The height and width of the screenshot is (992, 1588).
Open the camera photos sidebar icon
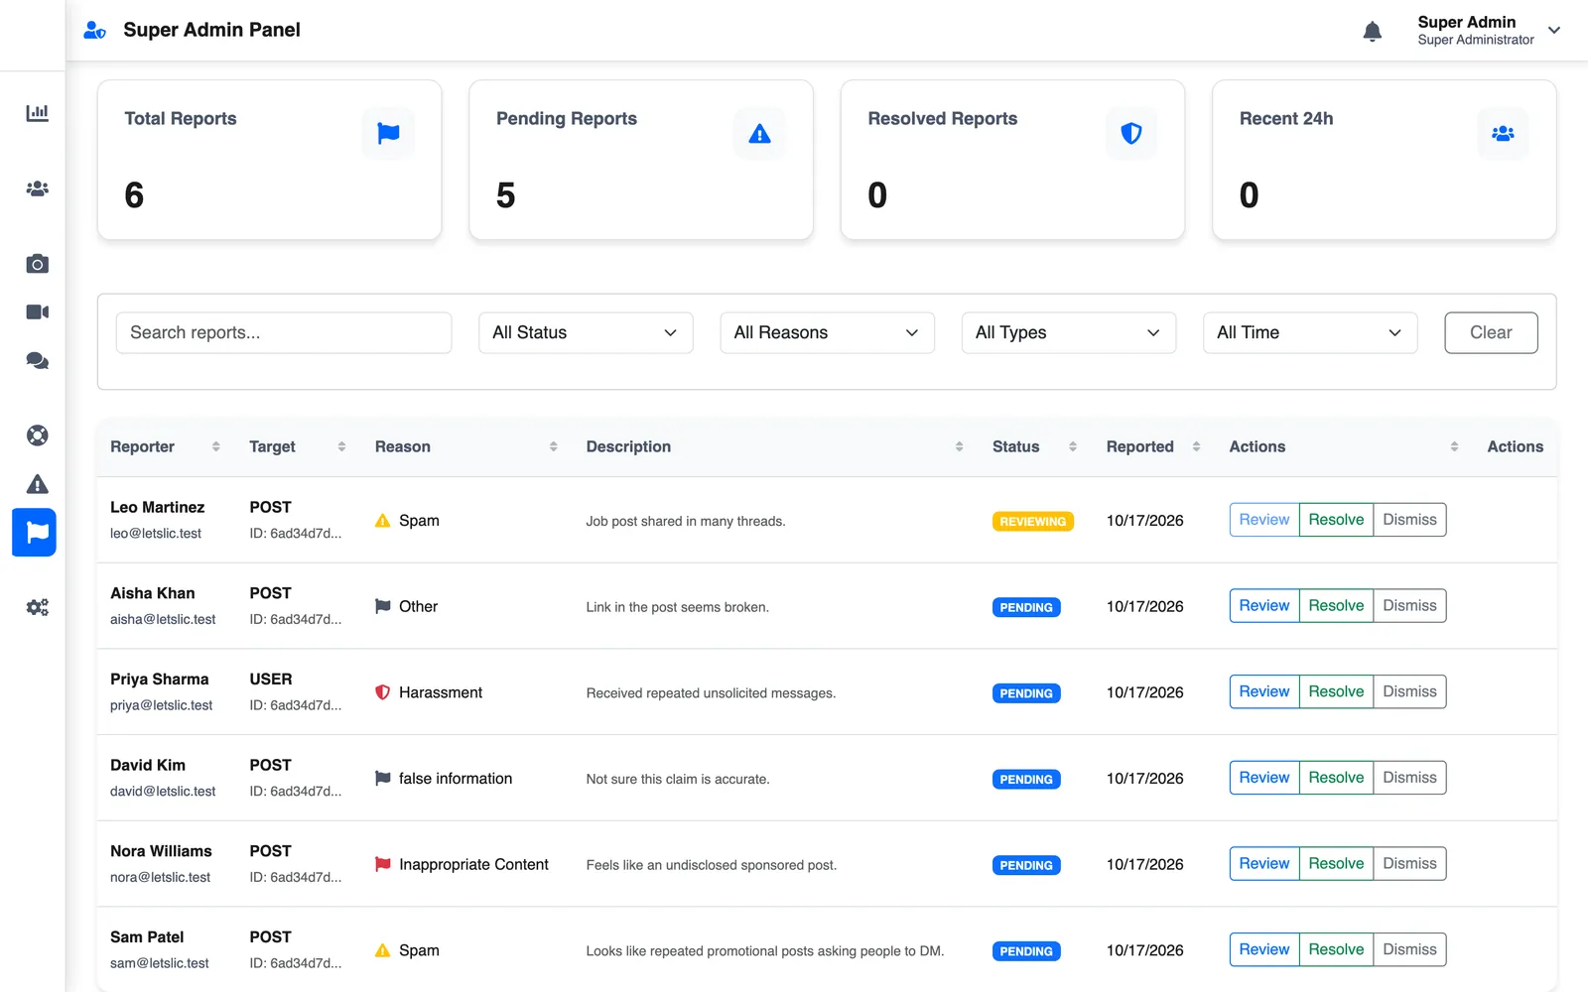click(37, 264)
